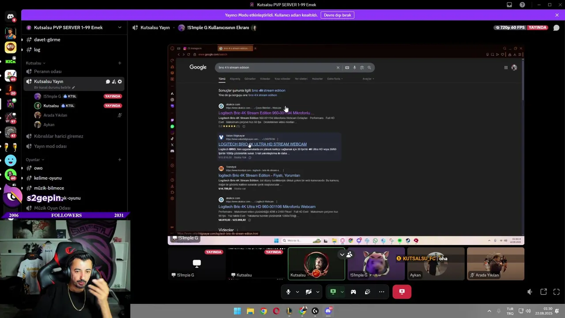565x318 pixels.
Task: Collapse the Oyunlar category
Action: point(34,160)
